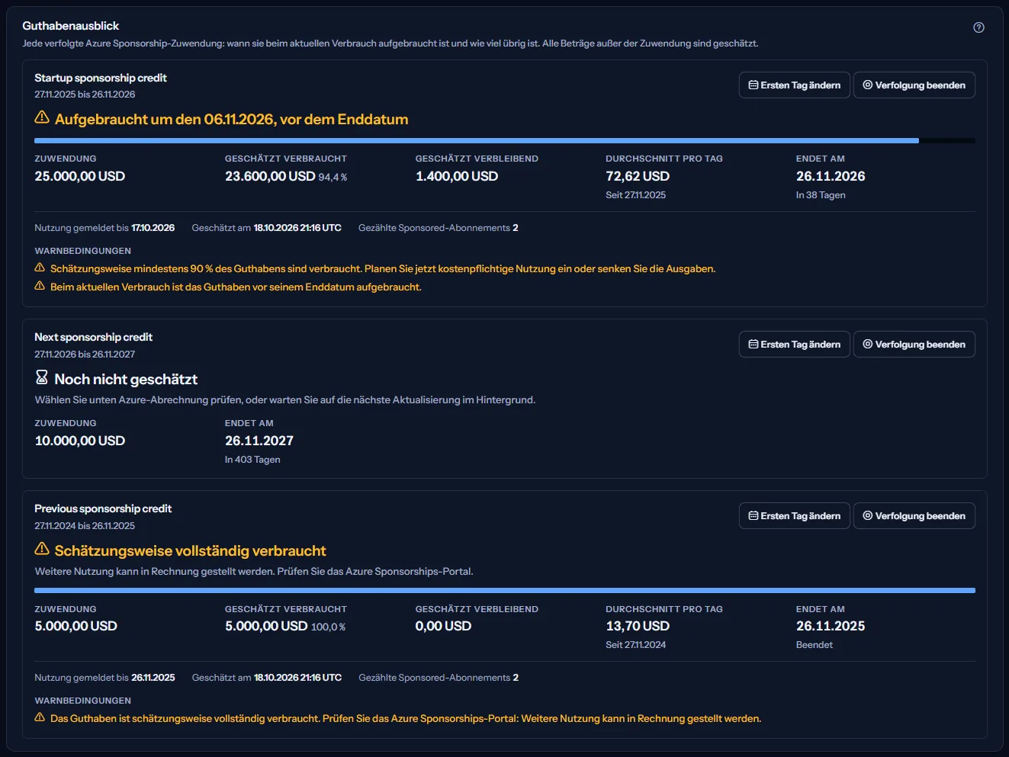Open the help icon beside Guthabenausblick
Screen dimensions: 1009x757
(x=978, y=27)
